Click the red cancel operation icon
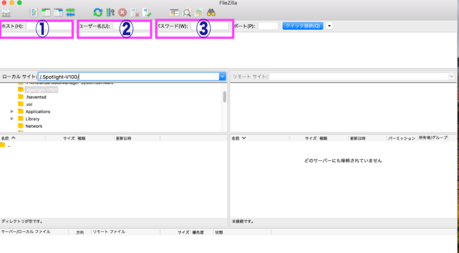 [x=122, y=12]
